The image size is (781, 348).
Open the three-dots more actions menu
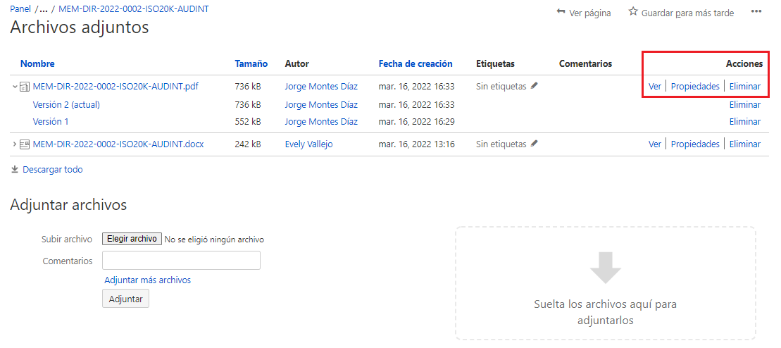tap(756, 12)
